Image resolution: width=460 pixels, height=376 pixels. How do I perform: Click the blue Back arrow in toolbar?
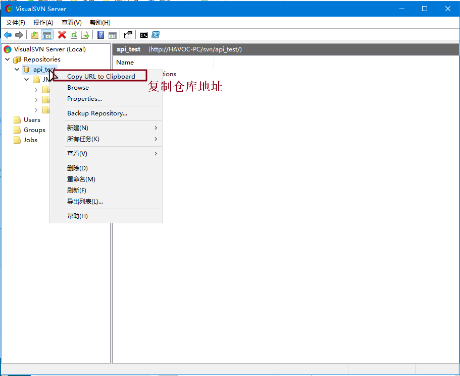8,35
